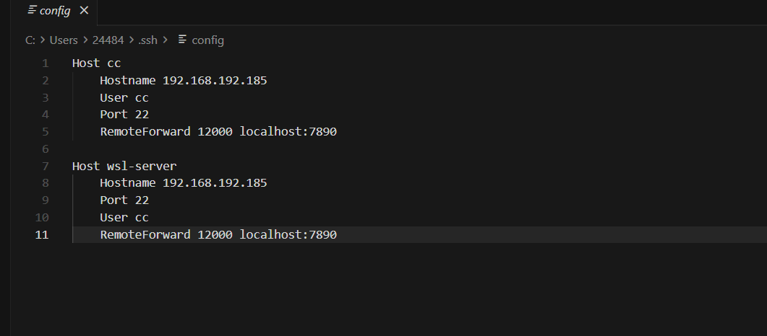
Task: Place cursor on 'Host cc' text
Action: tap(96, 63)
